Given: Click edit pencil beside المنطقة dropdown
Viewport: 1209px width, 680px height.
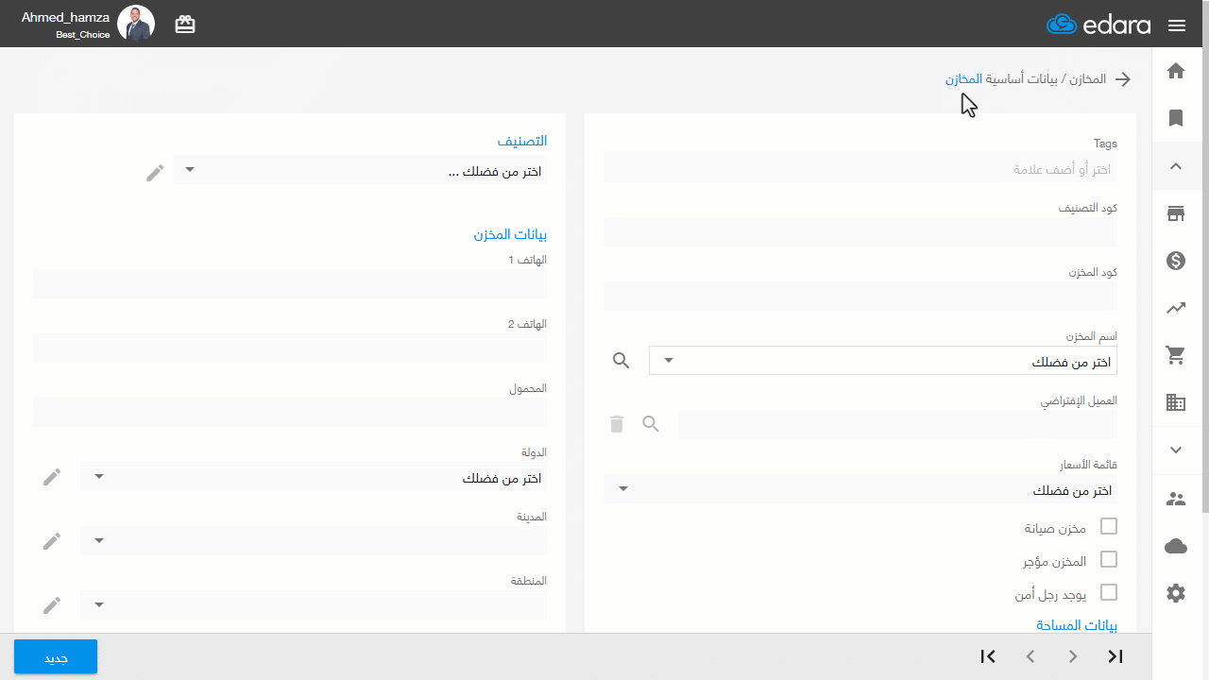Looking at the screenshot, I should 52,605.
